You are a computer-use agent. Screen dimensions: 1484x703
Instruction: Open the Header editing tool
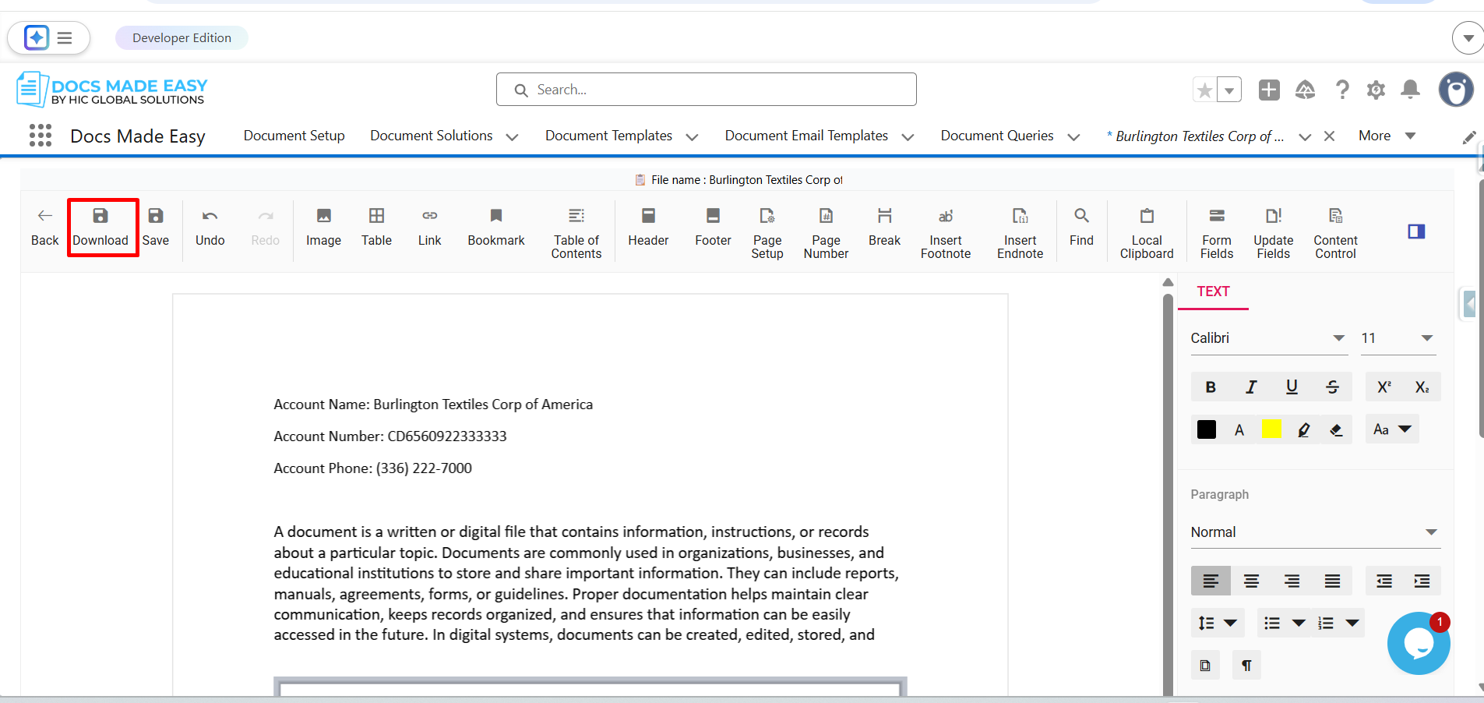pyautogui.click(x=648, y=227)
